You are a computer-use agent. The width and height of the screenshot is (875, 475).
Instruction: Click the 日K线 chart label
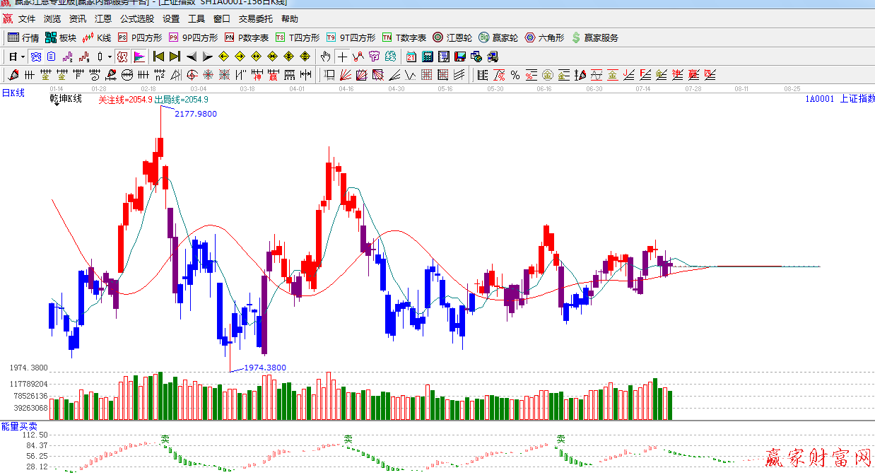click(13, 93)
